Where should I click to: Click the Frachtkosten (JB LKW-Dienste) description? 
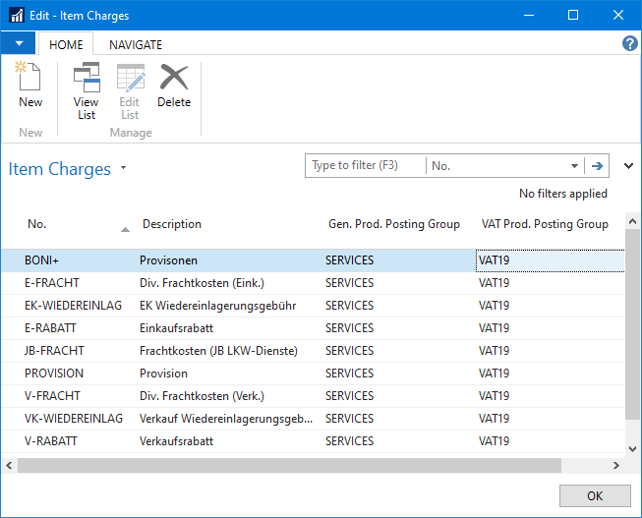point(218,351)
